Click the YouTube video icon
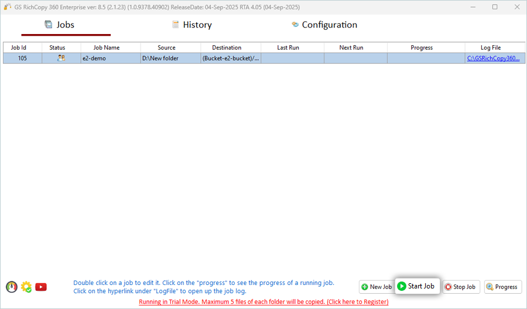 pyautogui.click(x=41, y=287)
